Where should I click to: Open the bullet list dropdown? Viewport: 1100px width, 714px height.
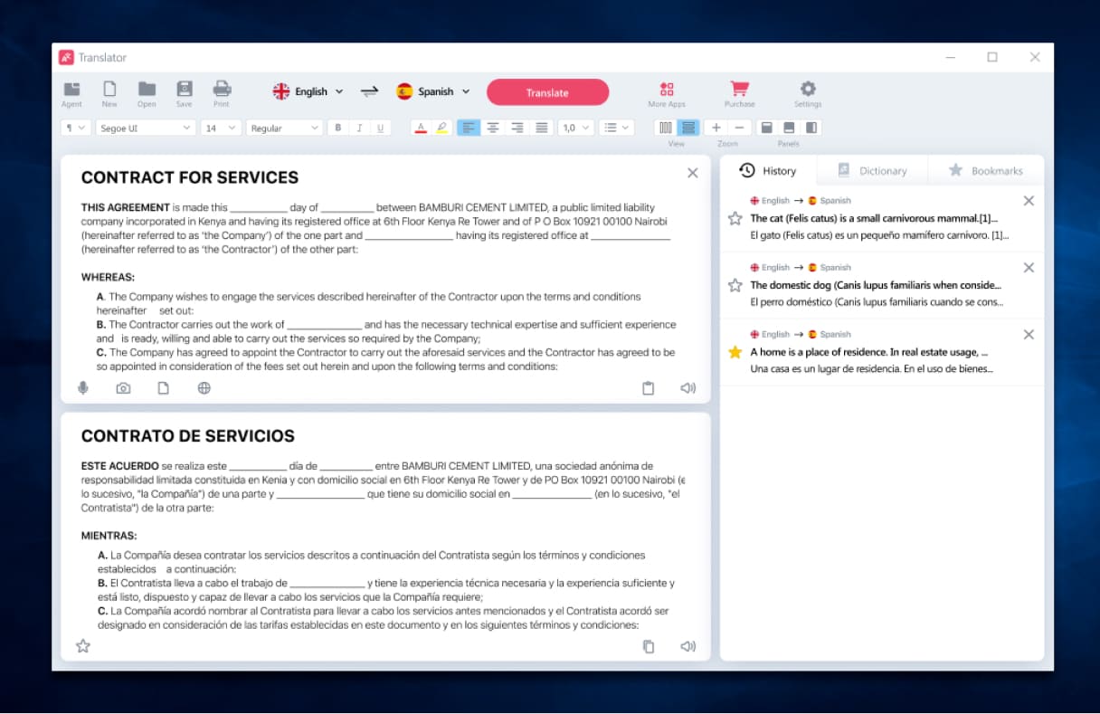coord(616,128)
